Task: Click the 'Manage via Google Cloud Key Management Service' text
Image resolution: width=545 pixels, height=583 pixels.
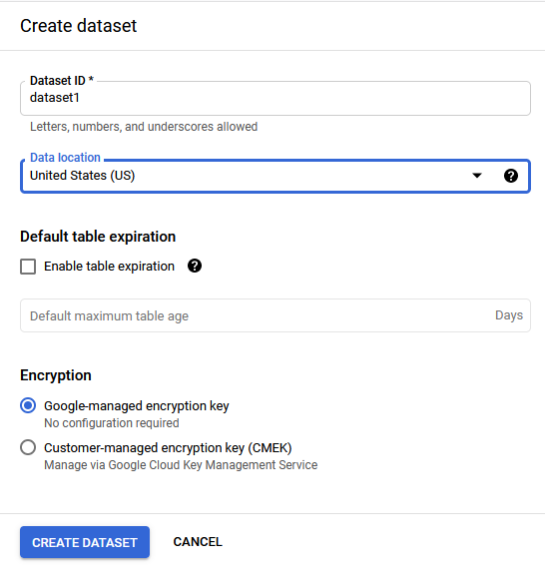Action: 181,465
